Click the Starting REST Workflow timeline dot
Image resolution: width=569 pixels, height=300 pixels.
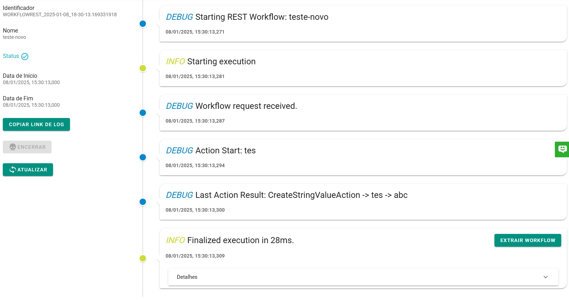pyautogui.click(x=143, y=24)
